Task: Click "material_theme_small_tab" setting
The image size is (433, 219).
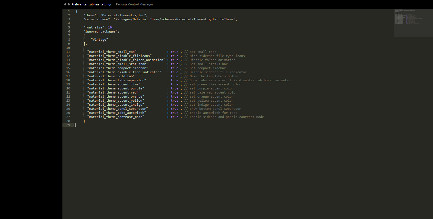Action: (x=112, y=52)
